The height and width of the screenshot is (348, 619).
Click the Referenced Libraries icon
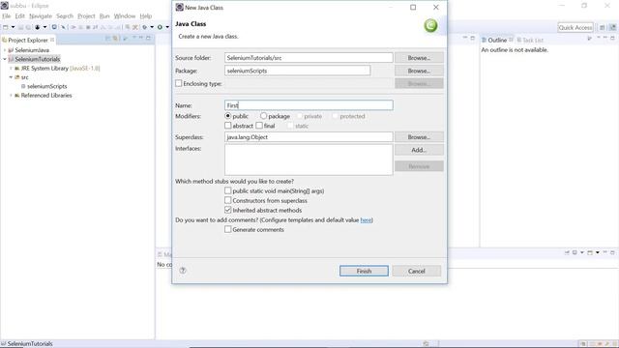(x=17, y=96)
